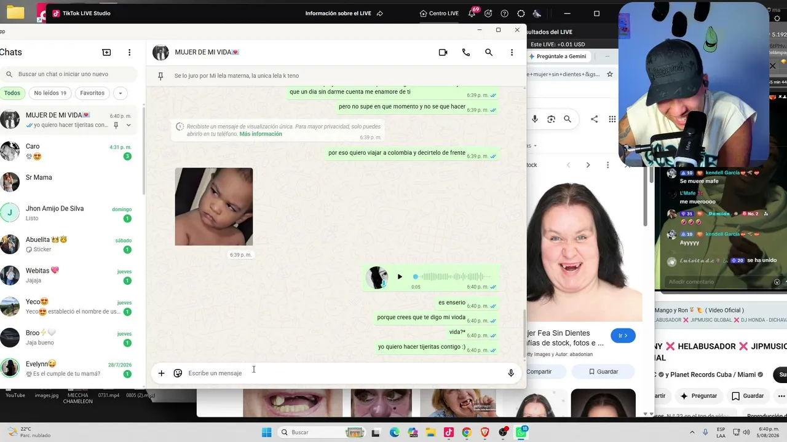Open the emoji picker in the message bar
787x442 pixels.
coord(178,373)
